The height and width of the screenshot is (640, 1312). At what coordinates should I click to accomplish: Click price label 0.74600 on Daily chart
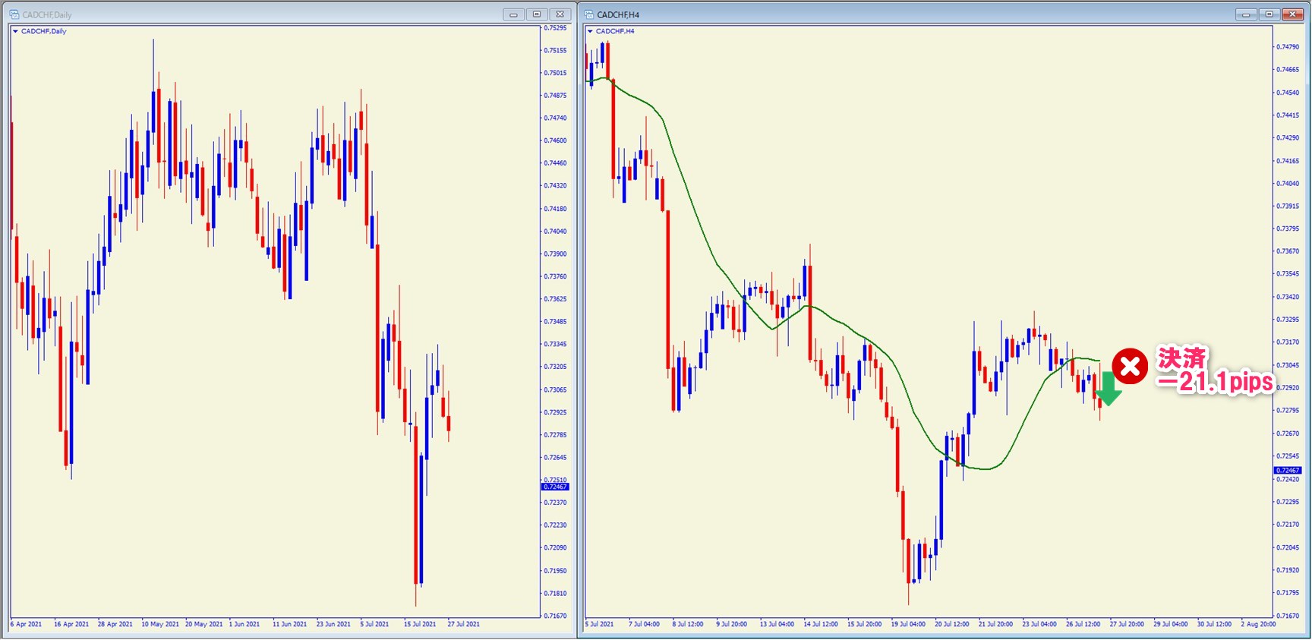coord(555,140)
